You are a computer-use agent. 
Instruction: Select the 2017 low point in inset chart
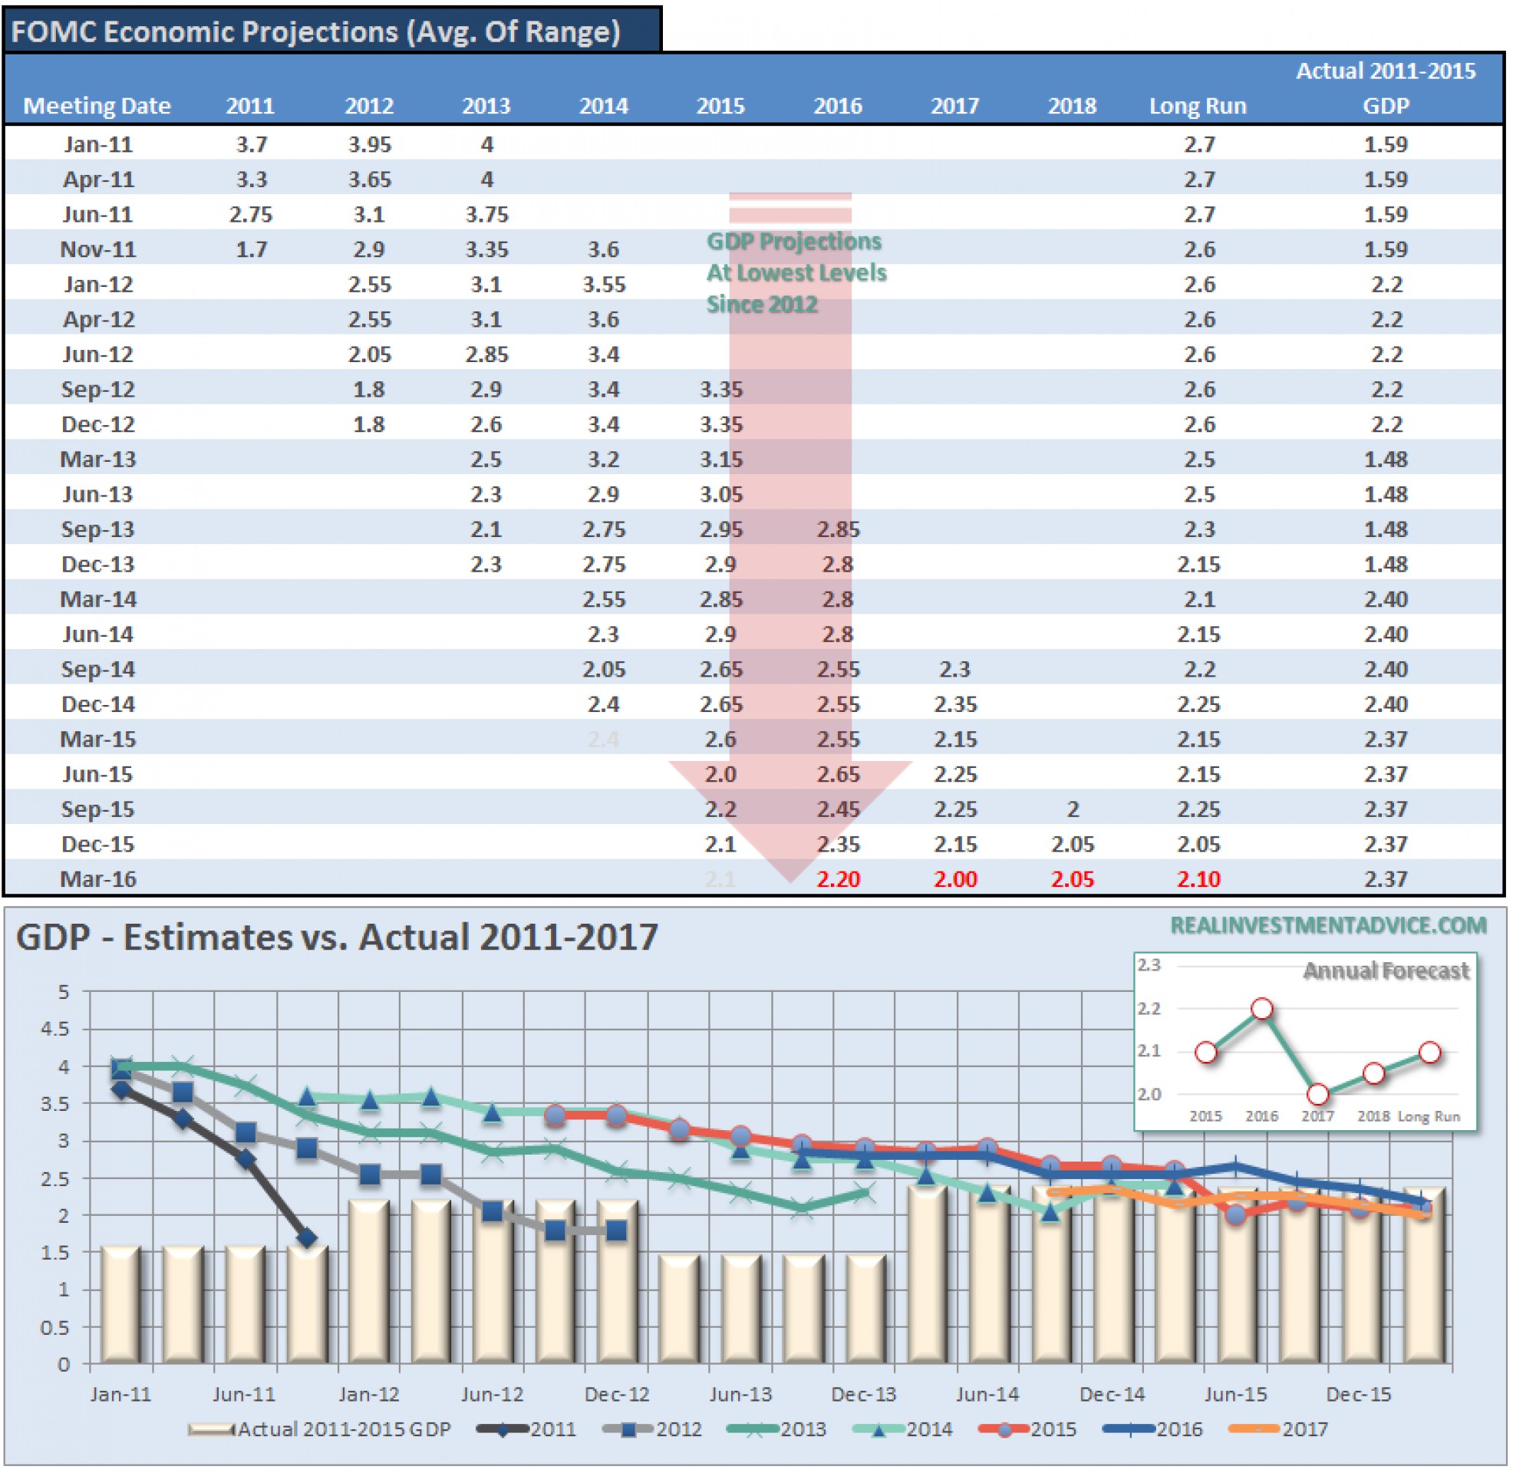1318,1095
